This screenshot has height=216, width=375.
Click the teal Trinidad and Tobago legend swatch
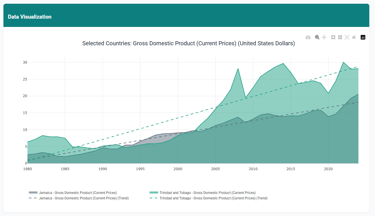[154, 193]
